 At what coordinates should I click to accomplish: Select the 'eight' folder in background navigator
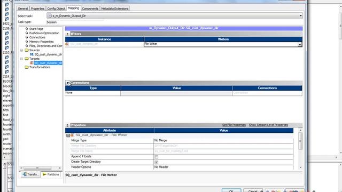point(6,96)
